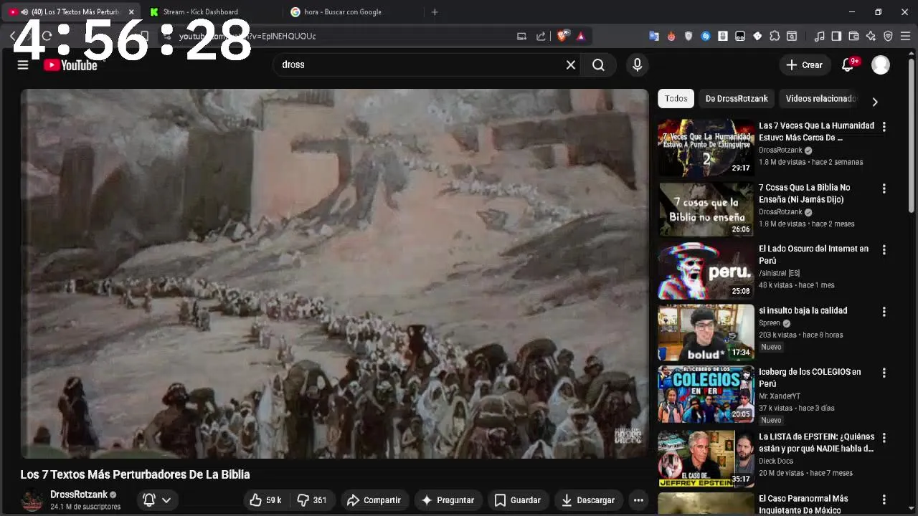Dislike the video with thumbs down
Screen dimensions: 918x516
(x=312, y=500)
